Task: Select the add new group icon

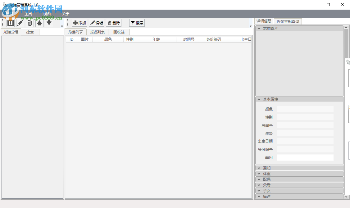Action: [x=10, y=23]
